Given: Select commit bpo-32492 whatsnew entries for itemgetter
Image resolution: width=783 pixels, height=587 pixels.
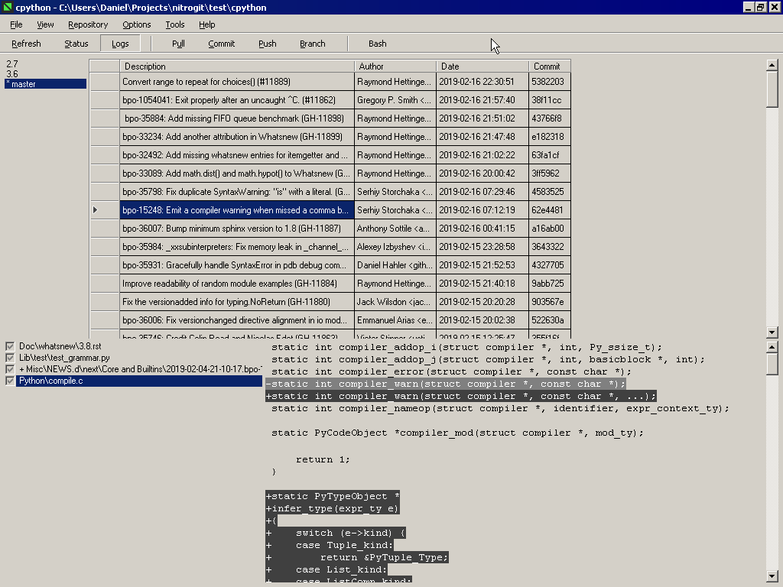Looking at the screenshot, I should [x=237, y=154].
